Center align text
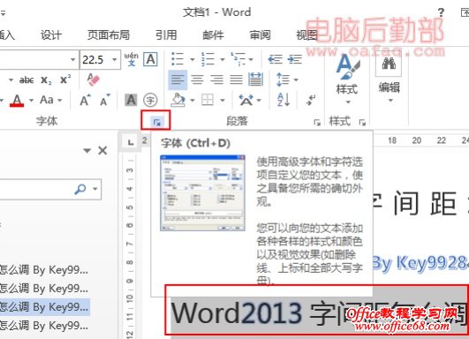 pos(197,79)
